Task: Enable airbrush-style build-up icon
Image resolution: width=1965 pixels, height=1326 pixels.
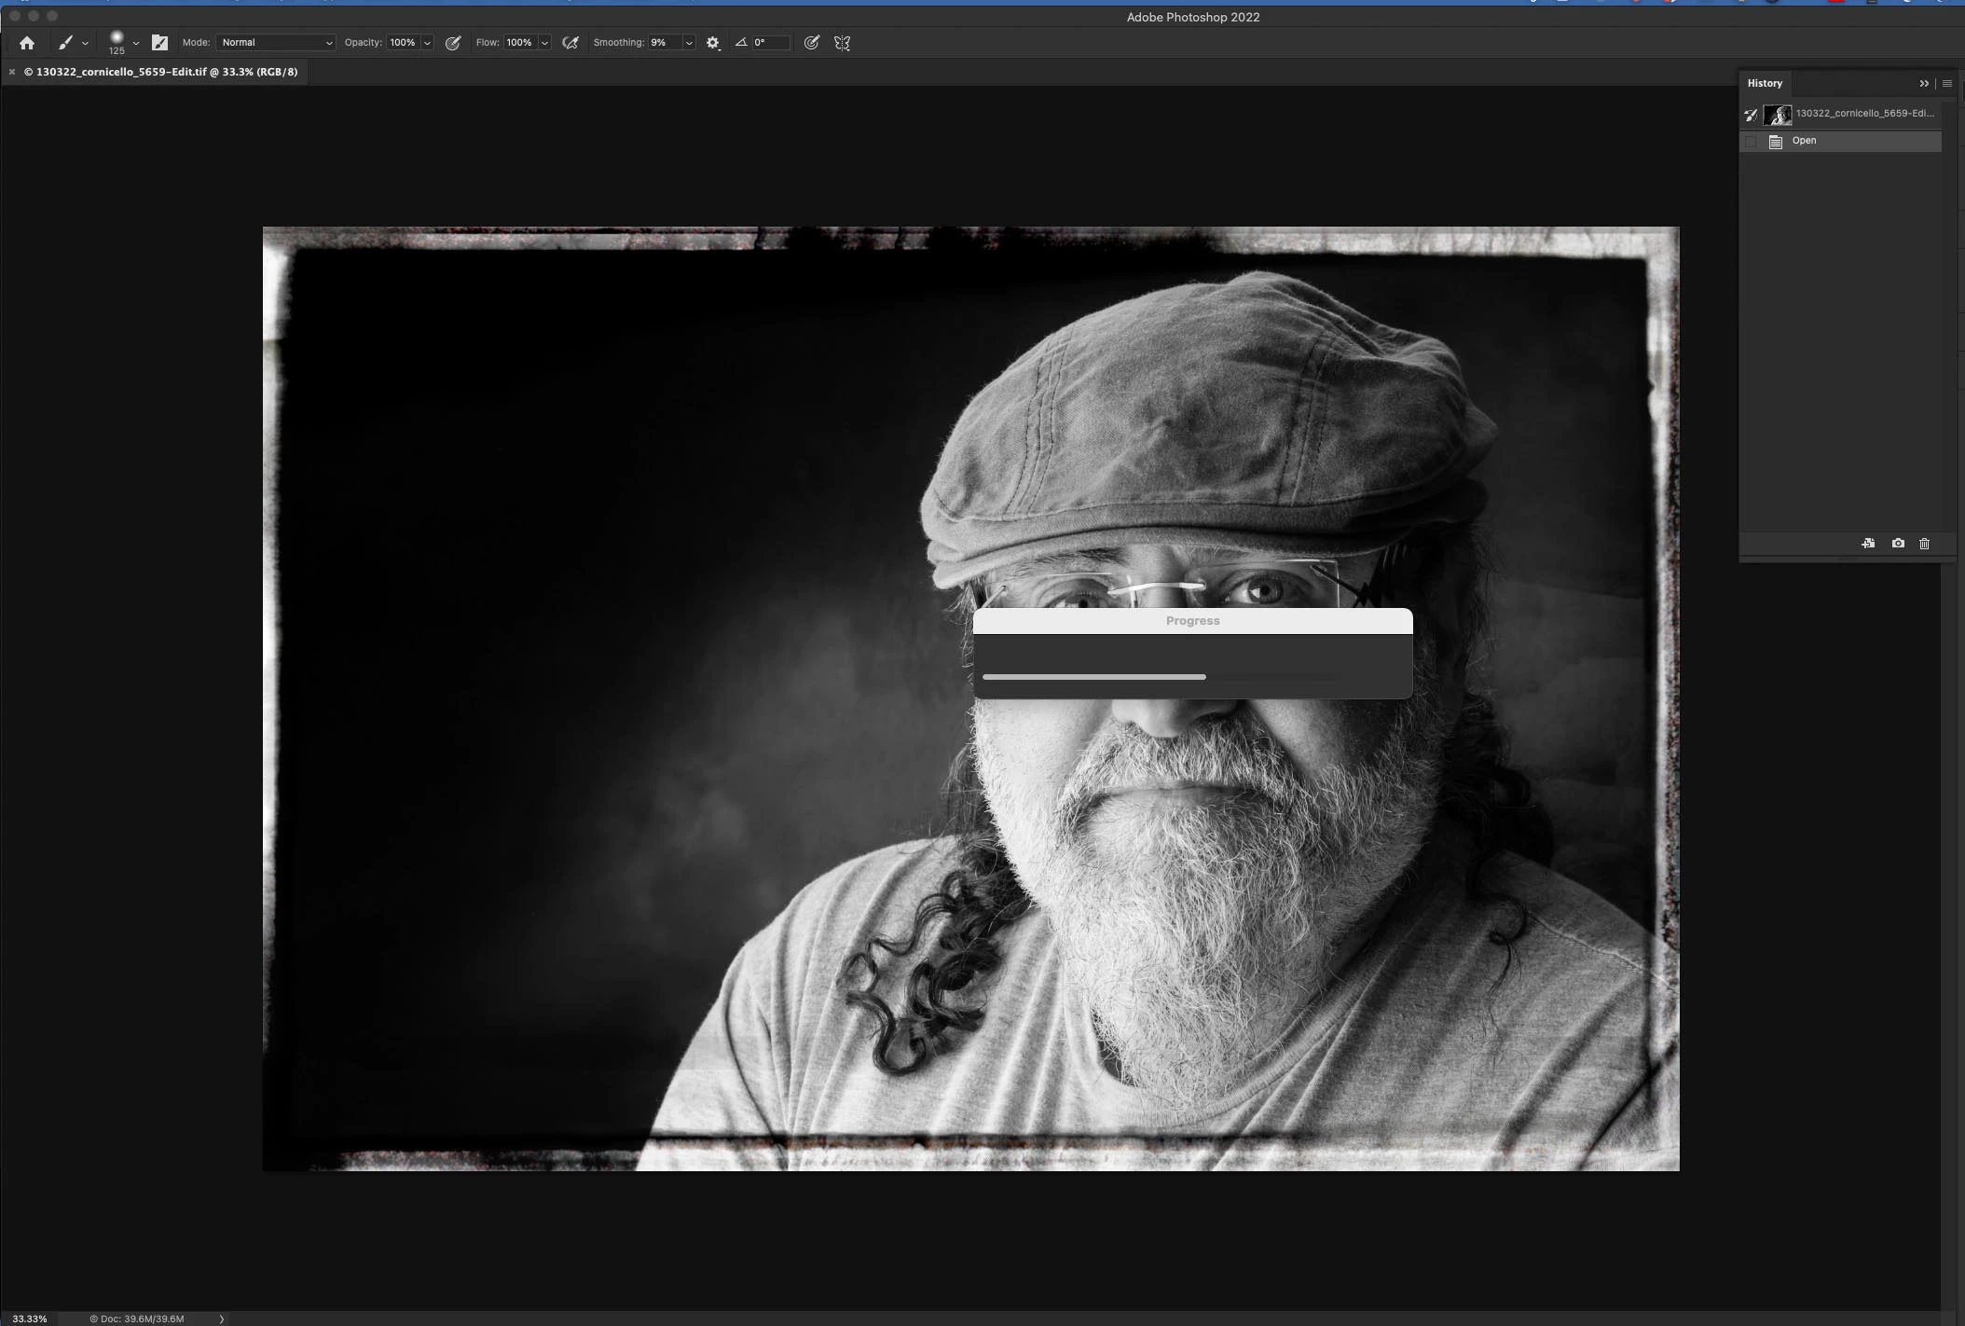Action: click(x=570, y=43)
